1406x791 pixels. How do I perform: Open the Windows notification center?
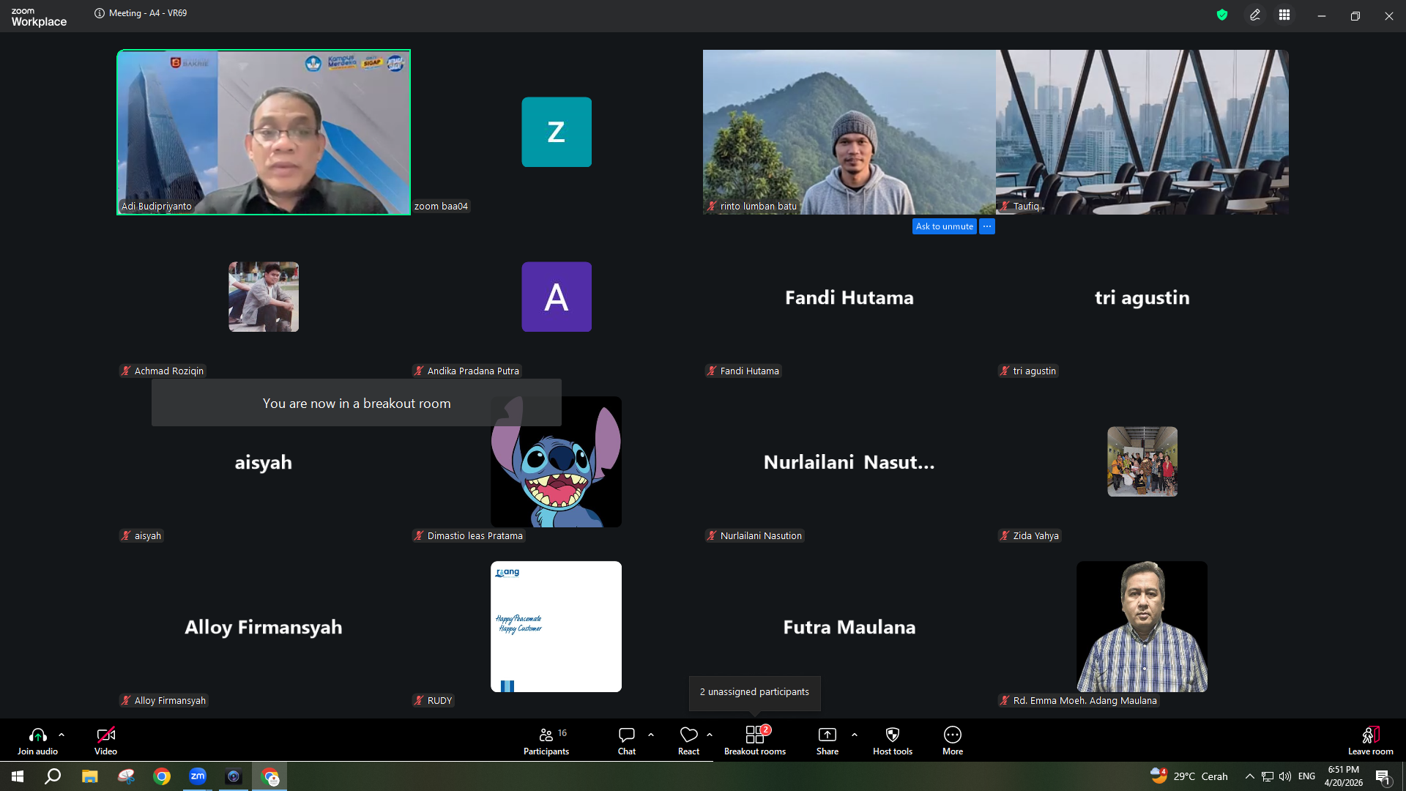1383,777
